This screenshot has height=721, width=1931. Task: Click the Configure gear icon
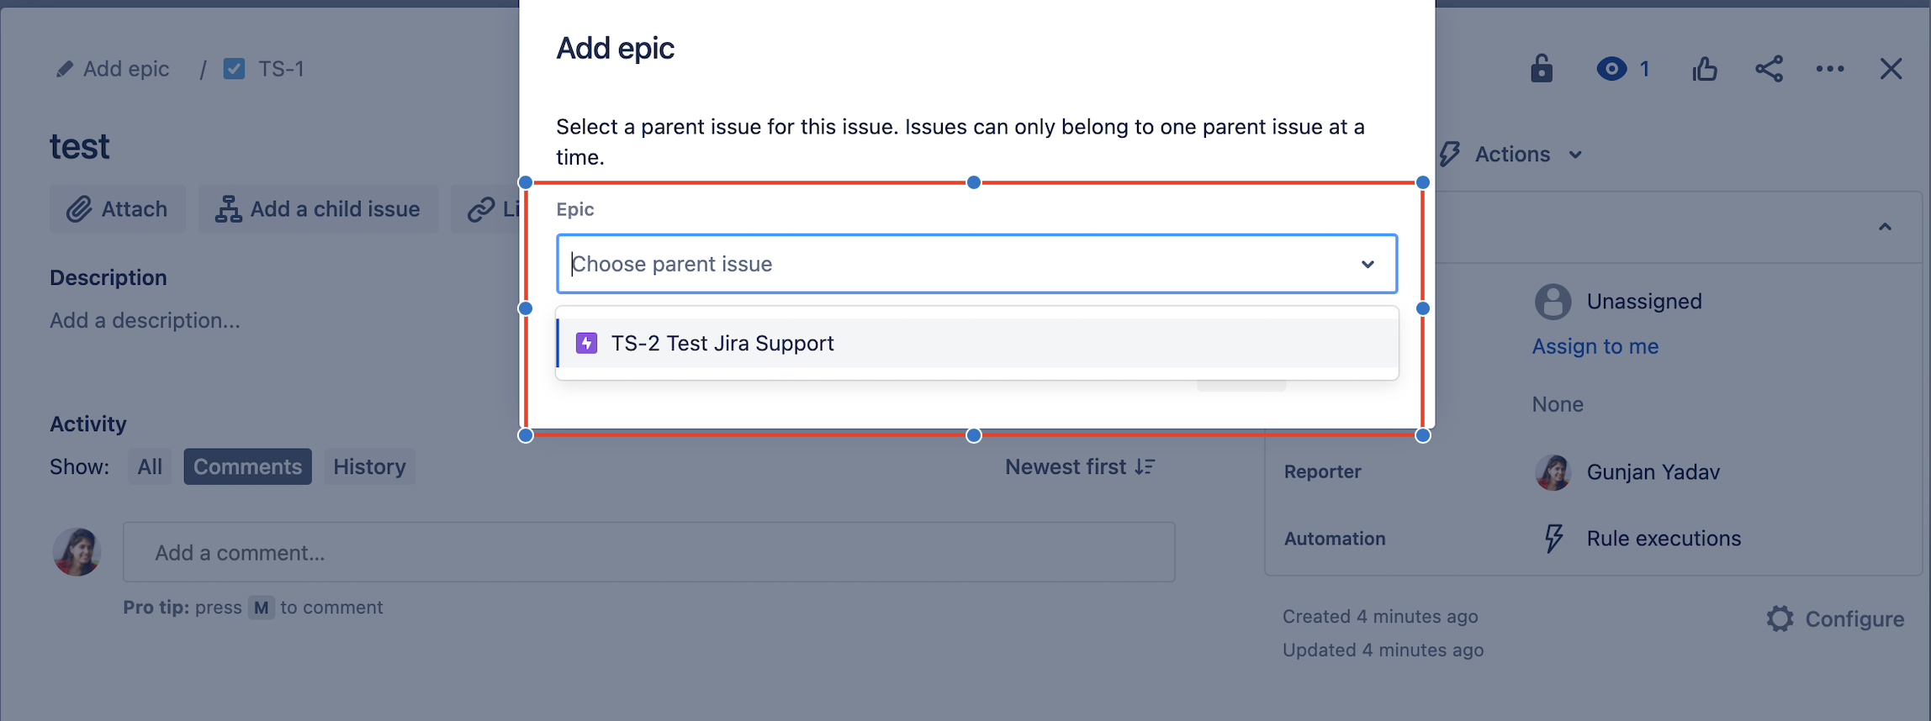(1780, 619)
